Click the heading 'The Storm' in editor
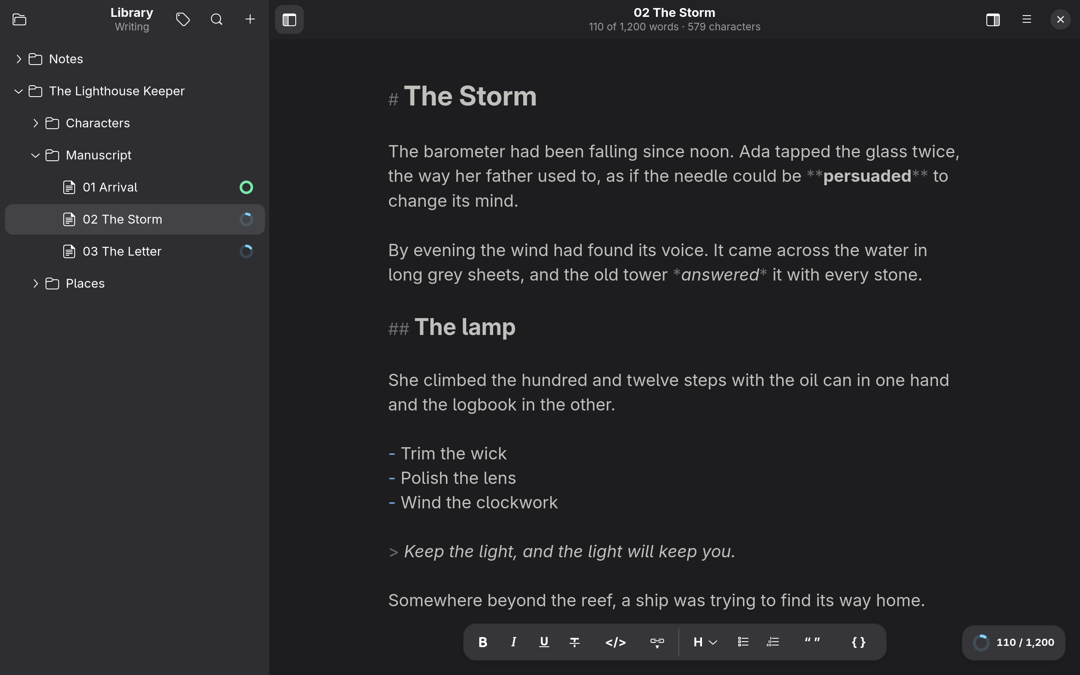Screen dimensions: 1080x675 470,96
